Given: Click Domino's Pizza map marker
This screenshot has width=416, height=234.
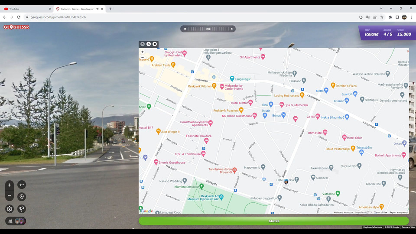Looking at the screenshot, I should tap(333, 85).
